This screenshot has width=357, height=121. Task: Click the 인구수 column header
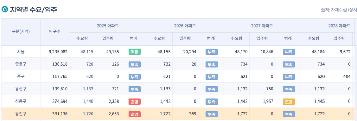coord(54,32)
